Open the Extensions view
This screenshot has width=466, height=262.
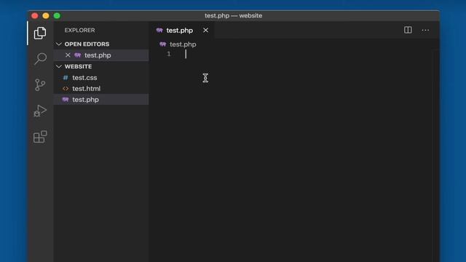click(x=40, y=137)
